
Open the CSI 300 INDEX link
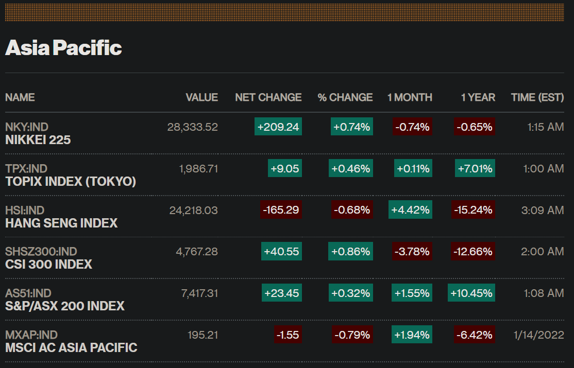click(x=48, y=265)
